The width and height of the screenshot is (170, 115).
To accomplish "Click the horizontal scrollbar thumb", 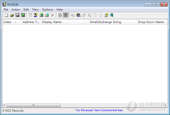I will pos(33,105).
